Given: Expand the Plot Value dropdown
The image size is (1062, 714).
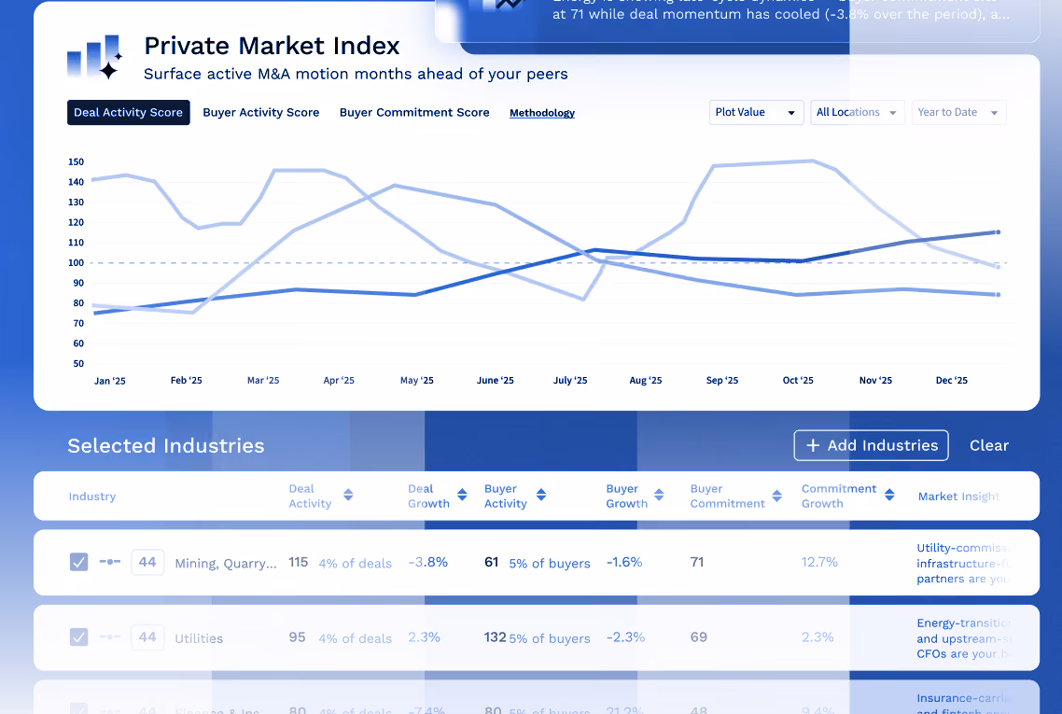Looking at the screenshot, I should point(756,112).
